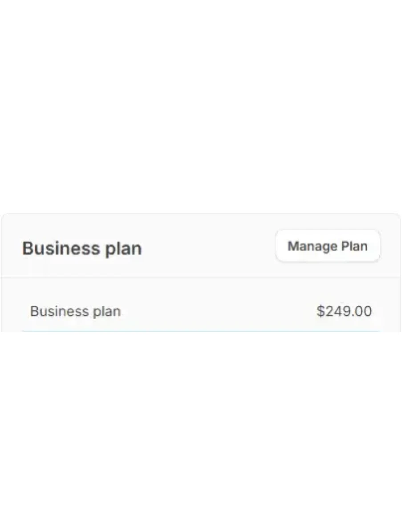Viewport: 405px width, 515px height.
Task: Click the Manage Plan button
Action: [x=328, y=246]
